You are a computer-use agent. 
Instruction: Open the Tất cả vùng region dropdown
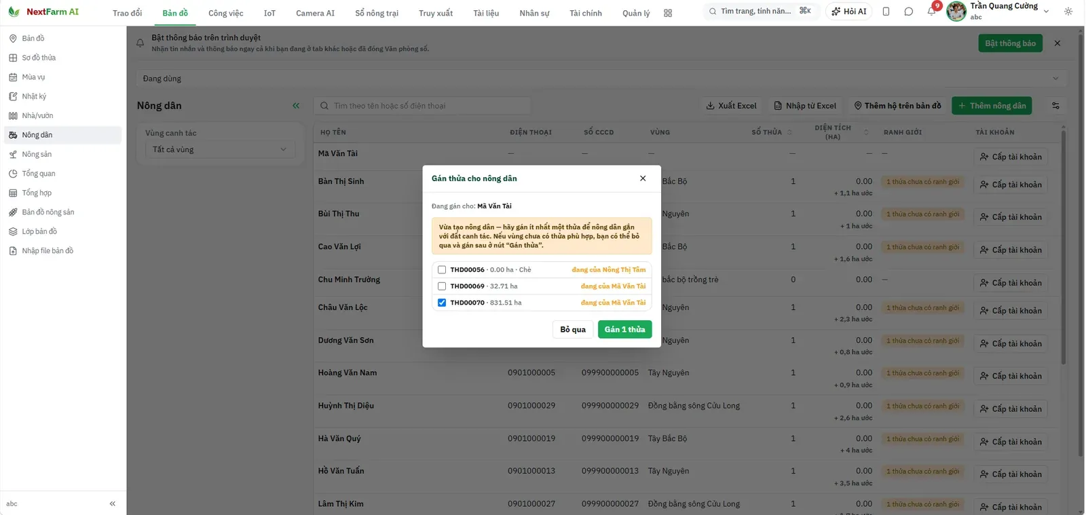tap(220, 150)
